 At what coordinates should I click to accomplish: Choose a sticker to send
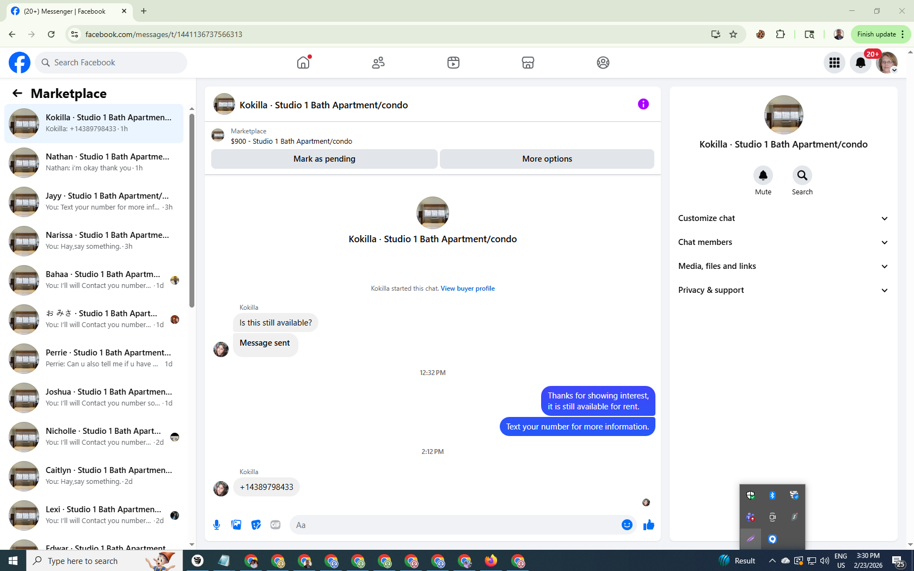point(256,525)
